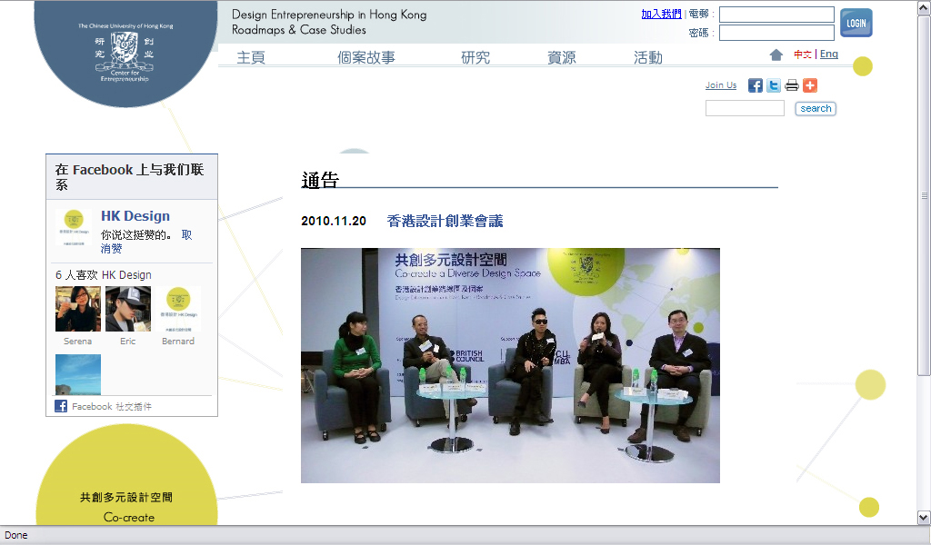
Task: Focus the site search text box
Action: coord(745,108)
